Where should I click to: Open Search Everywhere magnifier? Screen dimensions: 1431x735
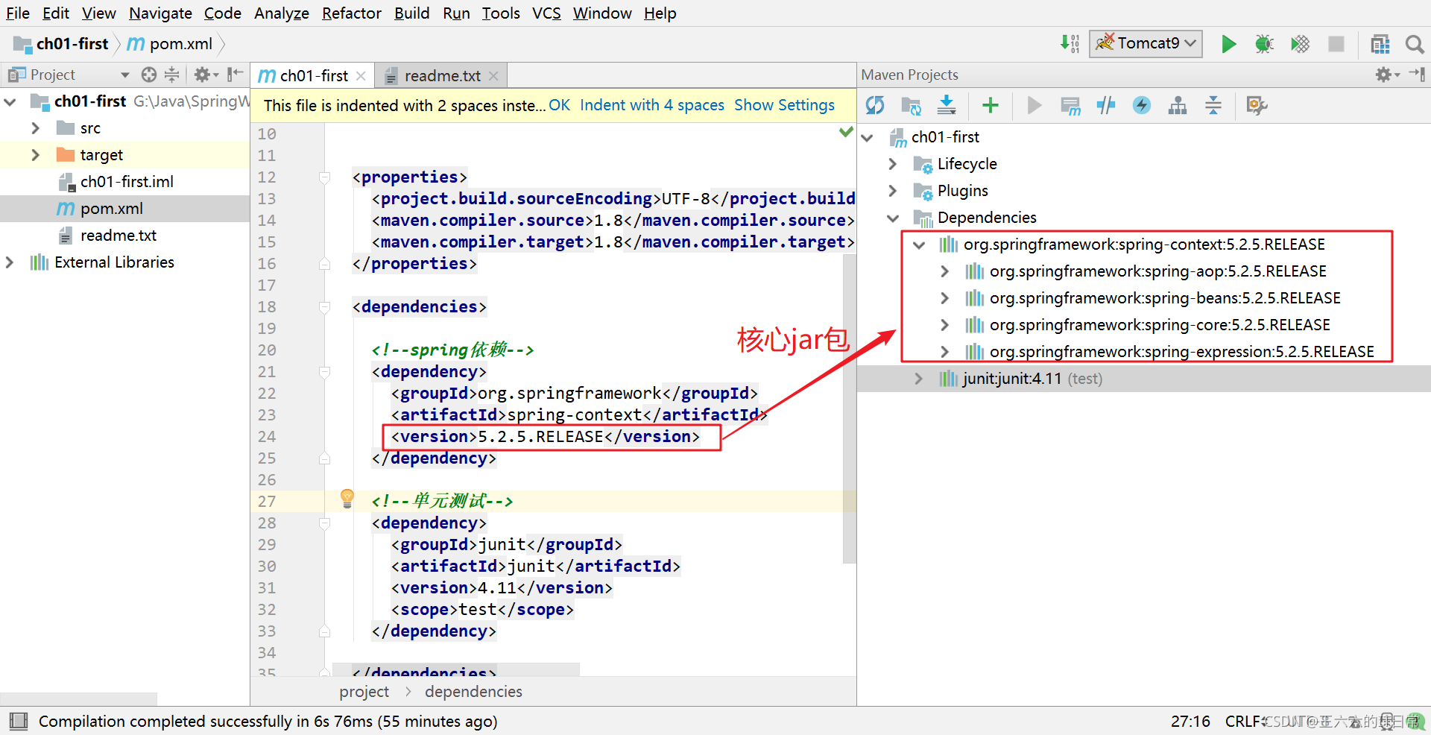click(1414, 44)
